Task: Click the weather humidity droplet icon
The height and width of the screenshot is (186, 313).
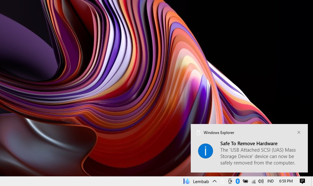Action: tap(187, 182)
